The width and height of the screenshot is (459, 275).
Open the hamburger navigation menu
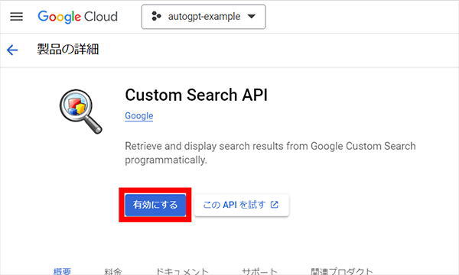tap(16, 16)
